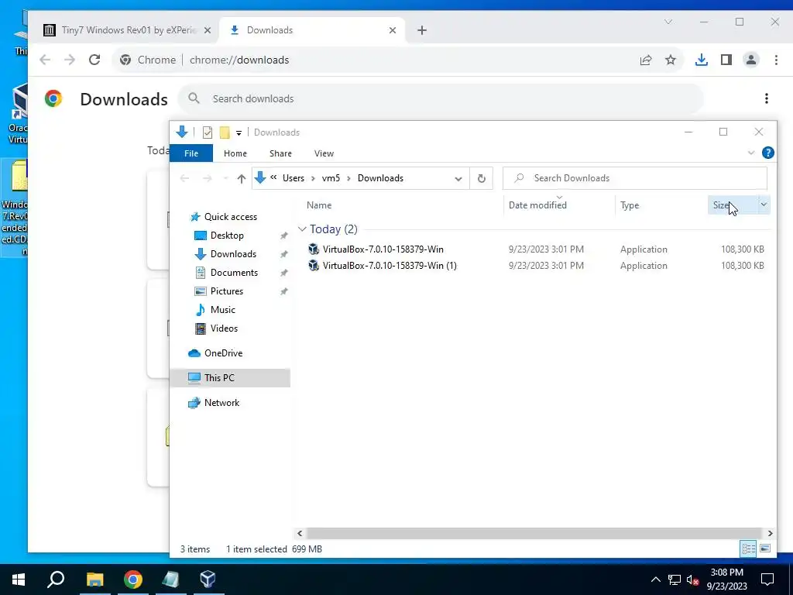Open VirtualBox from the taskbar
793x595 pixels.
click(x=208, y=580)
